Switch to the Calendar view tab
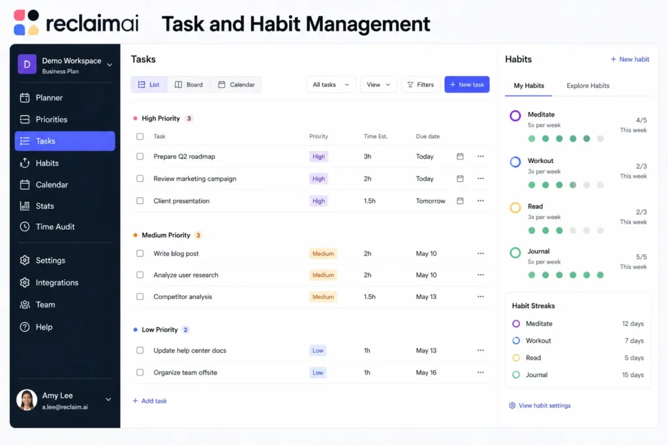Screen dimensions: 668x445 236,85
